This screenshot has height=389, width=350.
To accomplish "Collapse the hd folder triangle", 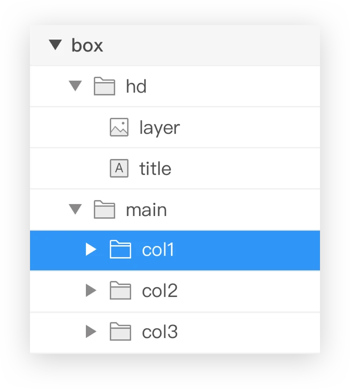I will 75,86.
